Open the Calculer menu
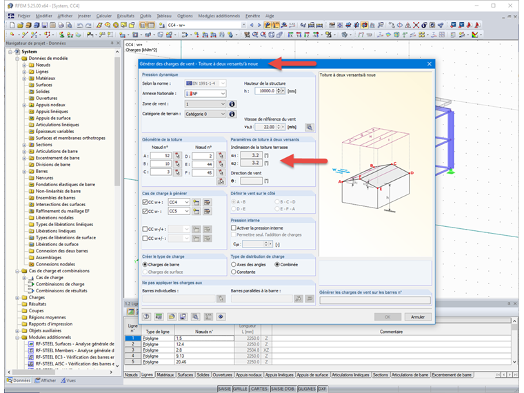This screenshot has width=524, height=393. point(104,16)
